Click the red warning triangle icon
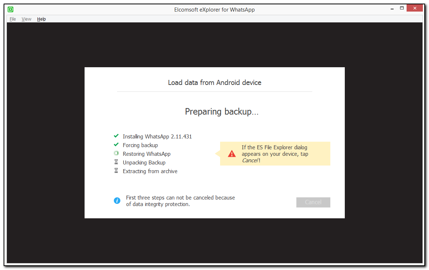The width and height of the screenshot is (429, 270). (x=232, y=154)
